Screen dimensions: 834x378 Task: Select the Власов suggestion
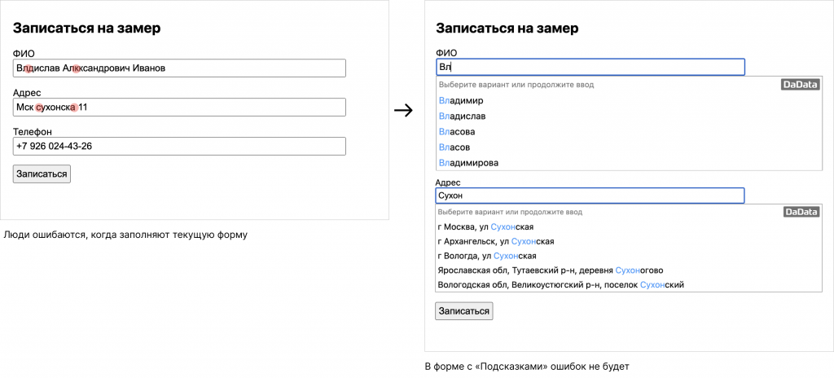tap(630, 147)
